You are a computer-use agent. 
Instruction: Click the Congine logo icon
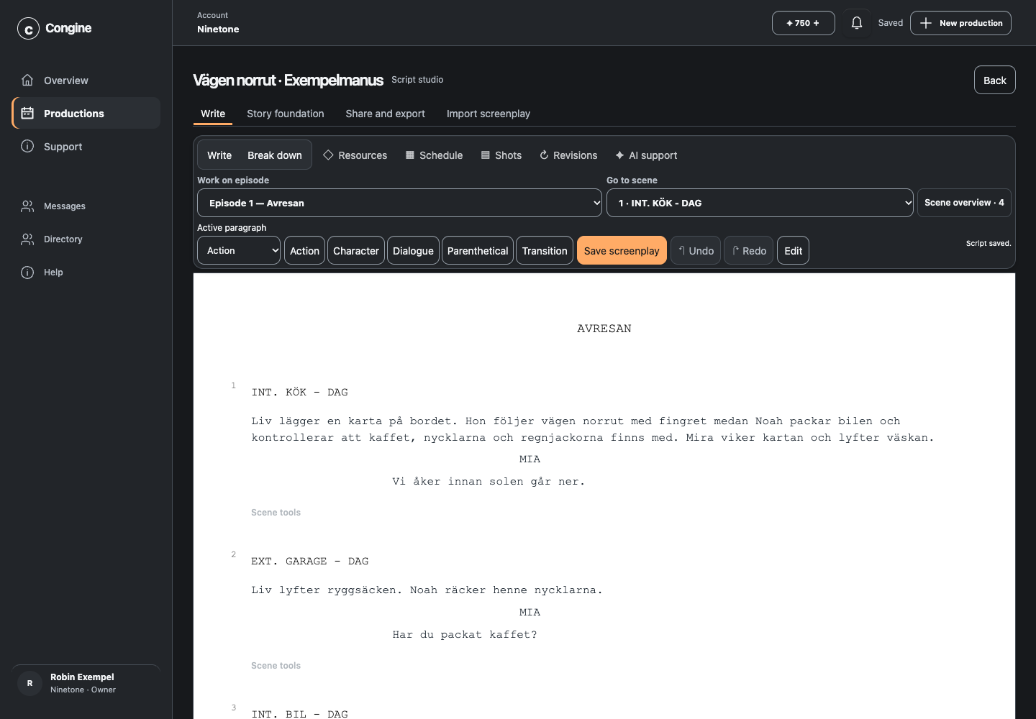point(28,29)
